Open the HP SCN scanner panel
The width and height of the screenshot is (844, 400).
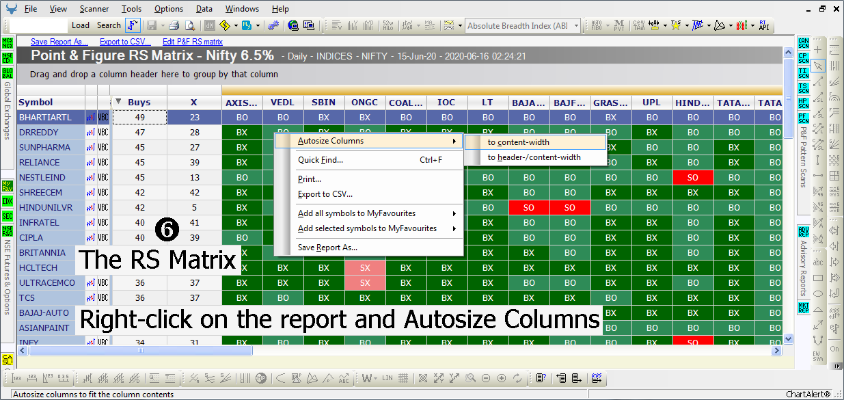pyautogui.click(x=803, y=103)
